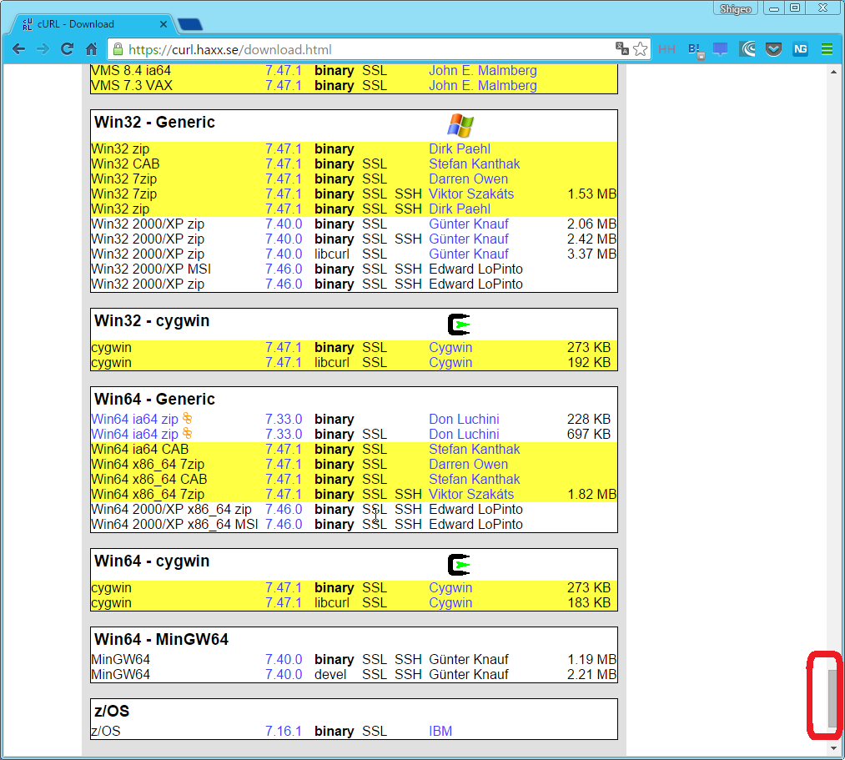Reload the page with the refresh icon
845x760 pixels.
click(x=67, y=49)
